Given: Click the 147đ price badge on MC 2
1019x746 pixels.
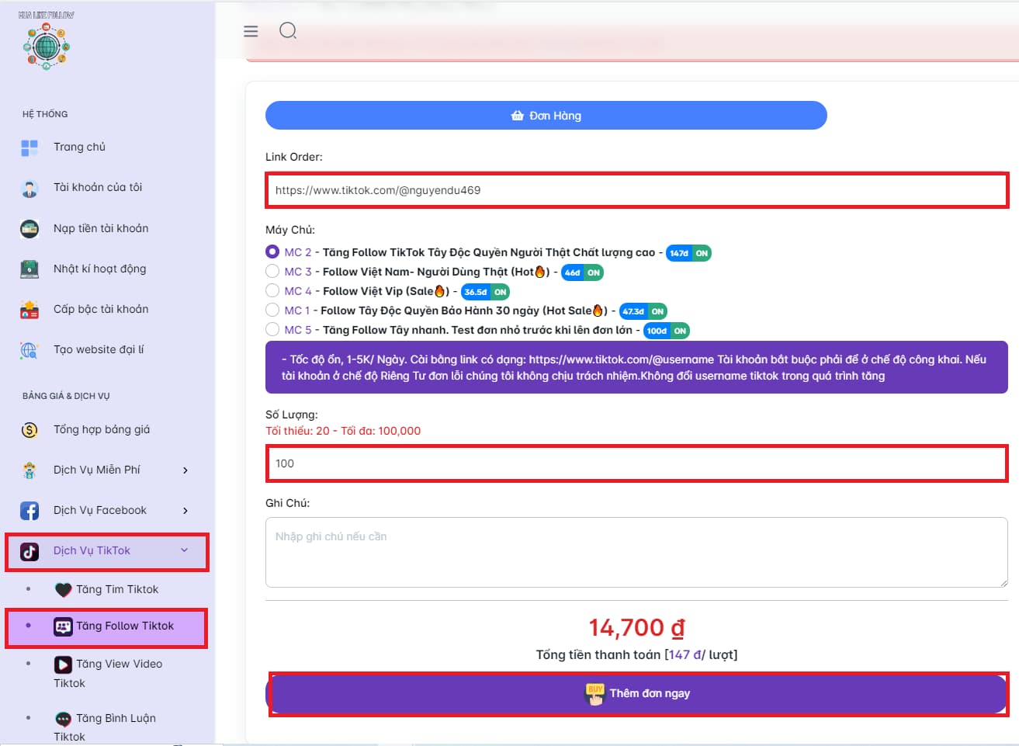Looking at the screenshot, I should pyautogui.click(x=678, y=253).
